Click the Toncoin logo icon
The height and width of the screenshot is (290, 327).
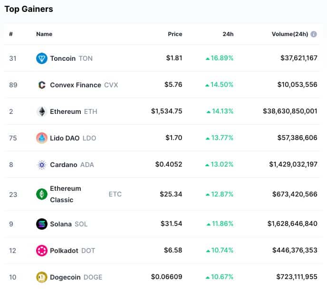[x=42, y=58]
